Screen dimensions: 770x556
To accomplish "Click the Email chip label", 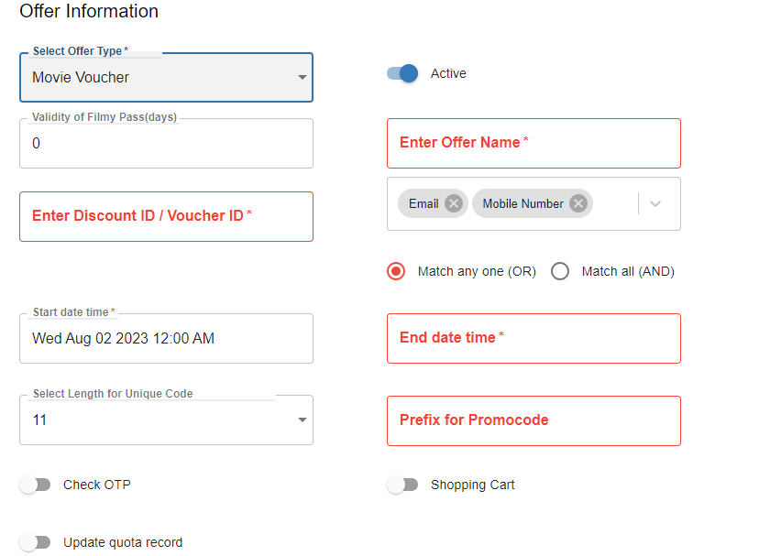I will coord(423,203).
